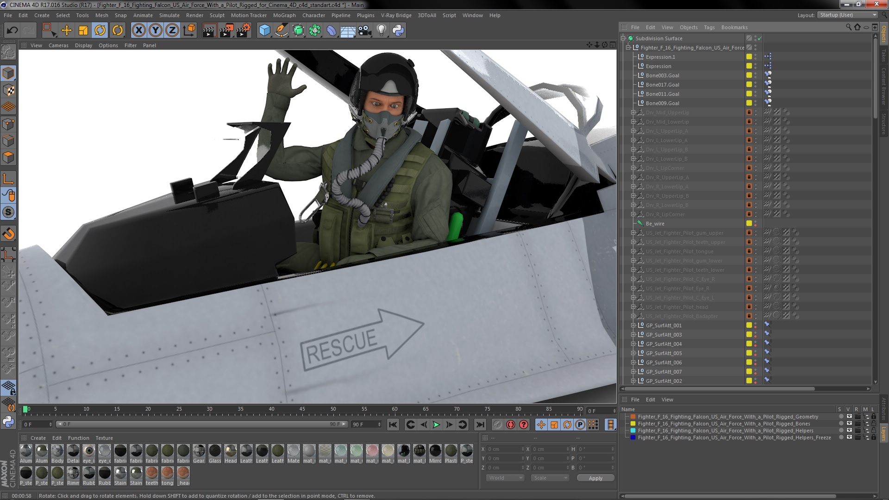
Task: Click the Undo arrow icon
Action: (x=13, y=31)
